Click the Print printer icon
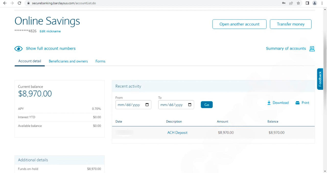Image resolution: width=327 pixels, height=173 pixels. [x=297, y=103]
